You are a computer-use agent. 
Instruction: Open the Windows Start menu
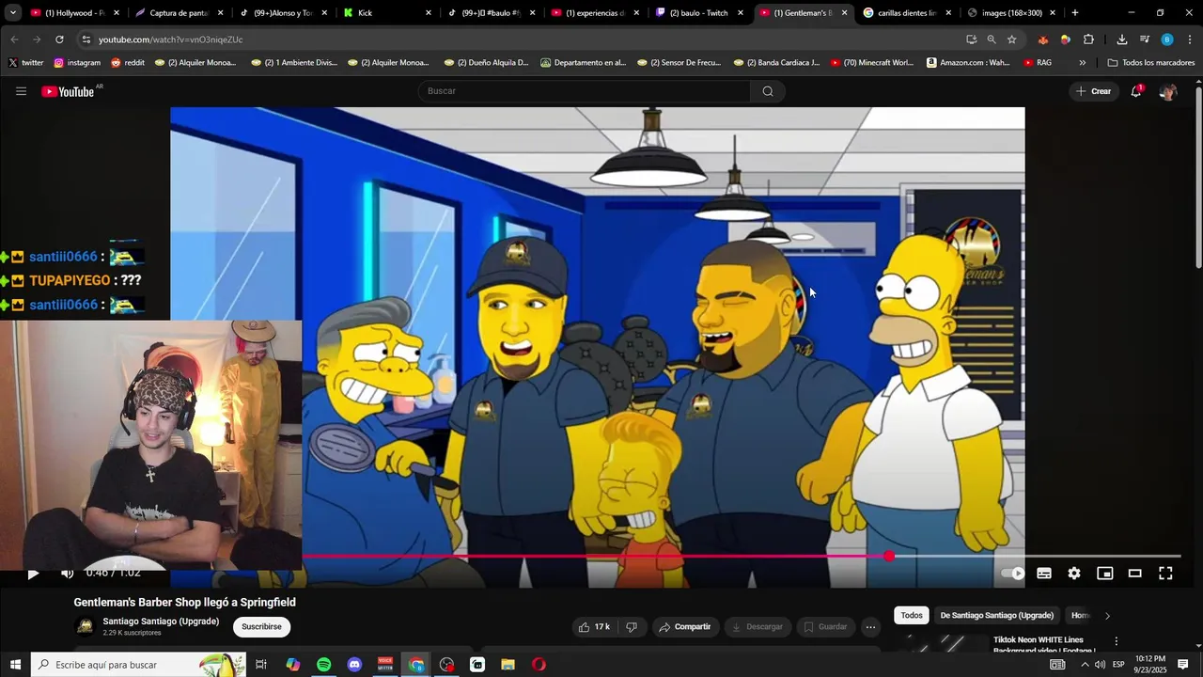click(x=15, y=665)
